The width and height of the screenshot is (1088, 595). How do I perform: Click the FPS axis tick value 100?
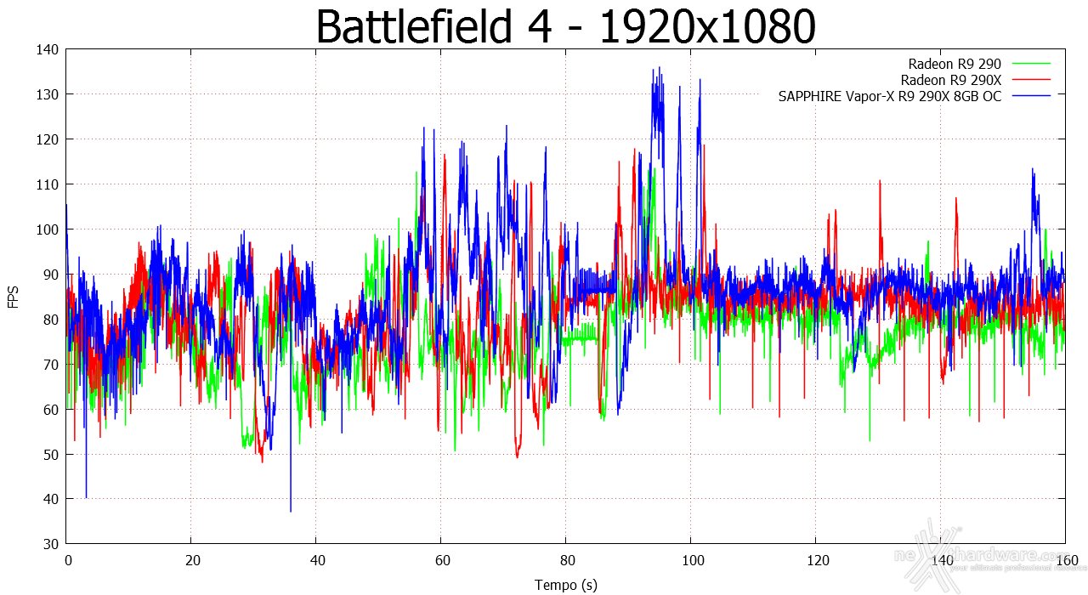click(48, 229)
